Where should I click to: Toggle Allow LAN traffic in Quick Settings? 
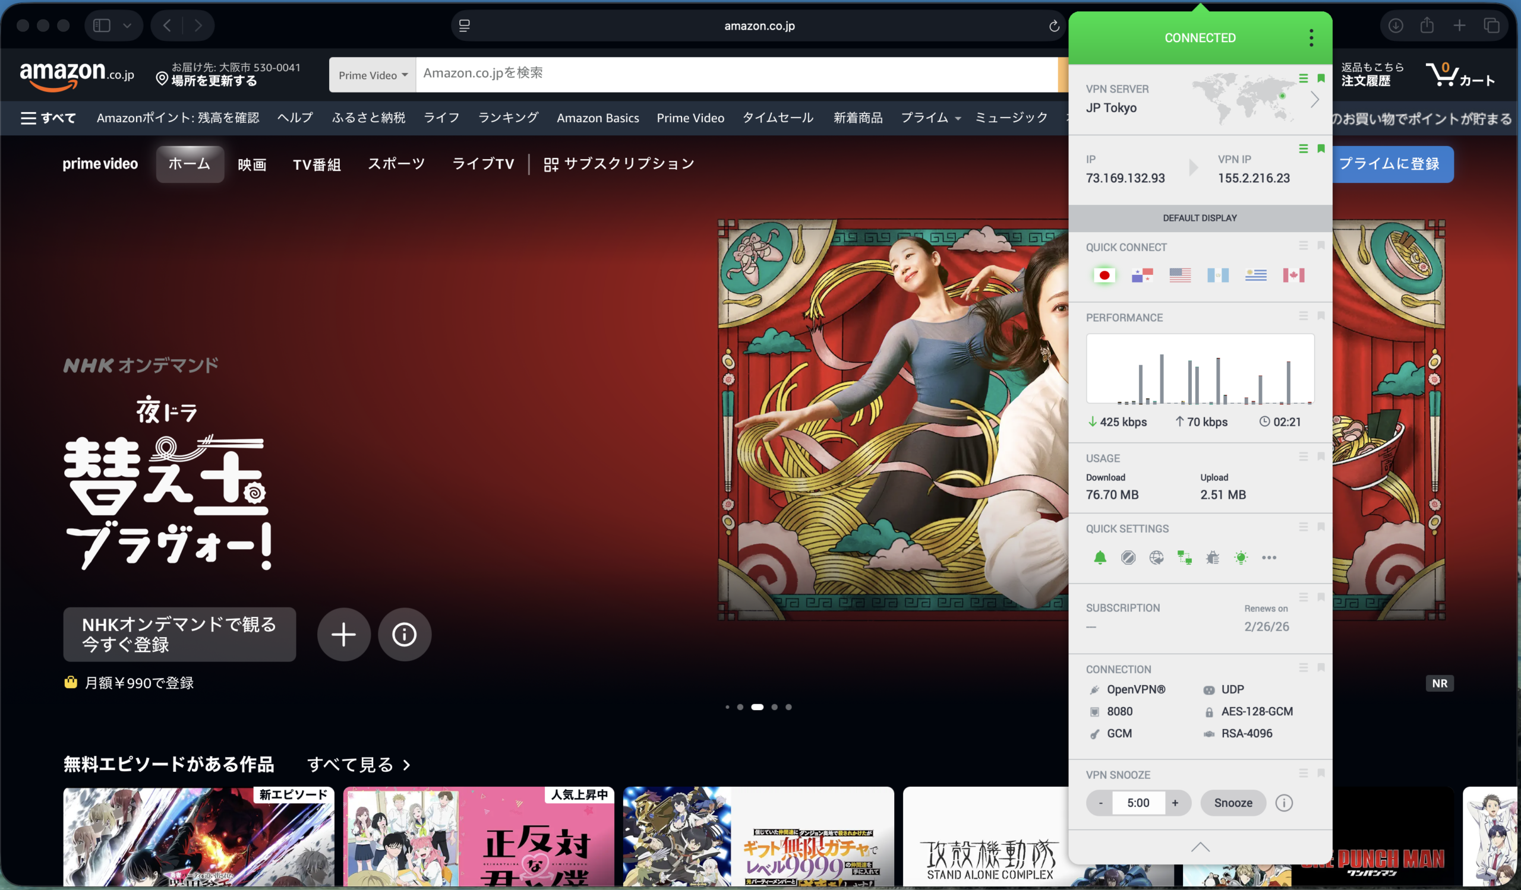[1184, 558]
